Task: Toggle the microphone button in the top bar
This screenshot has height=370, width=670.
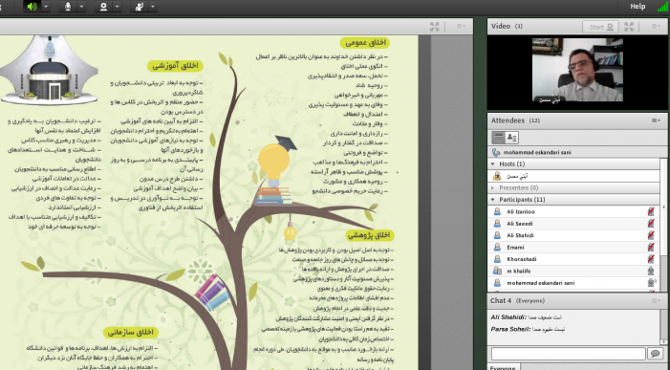Action: (68, 7)
